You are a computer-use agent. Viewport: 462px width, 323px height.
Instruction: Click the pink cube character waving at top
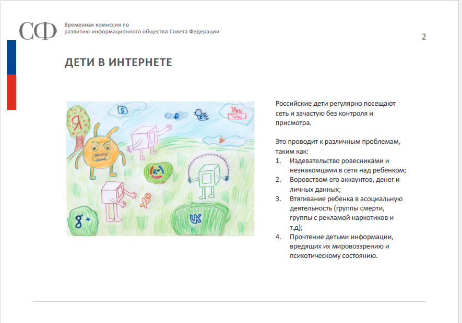pyautogui.click(x=149, y=142)
